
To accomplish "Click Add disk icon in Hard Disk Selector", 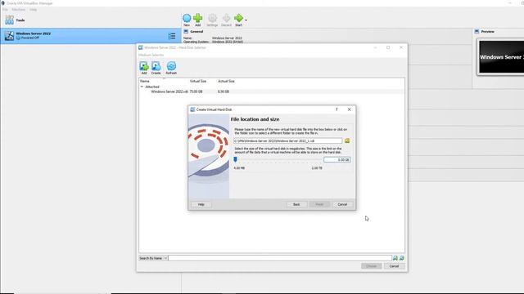I will pyautogui.click(x=144, y=66).
